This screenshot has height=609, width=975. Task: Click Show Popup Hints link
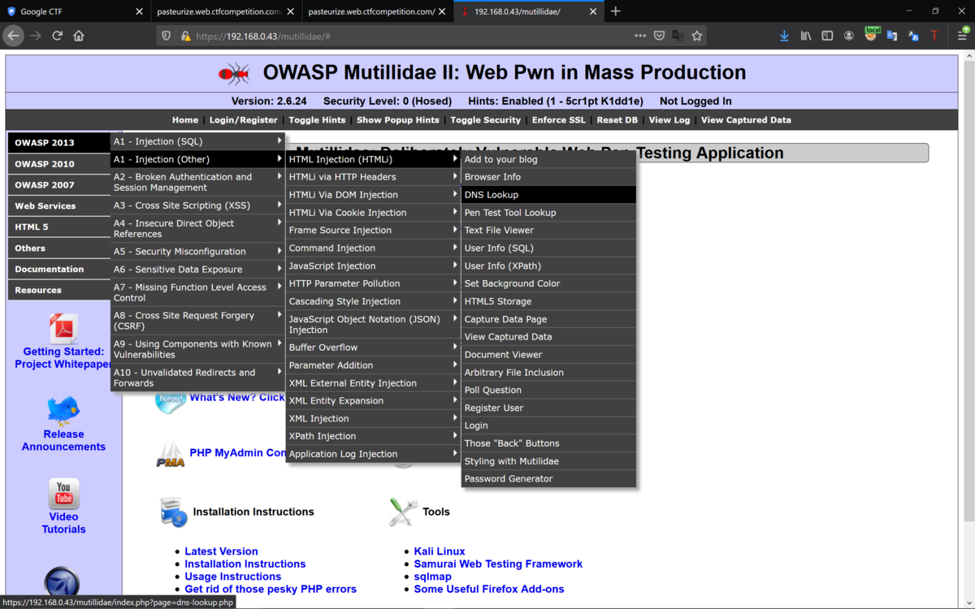(x=398, y=120)
